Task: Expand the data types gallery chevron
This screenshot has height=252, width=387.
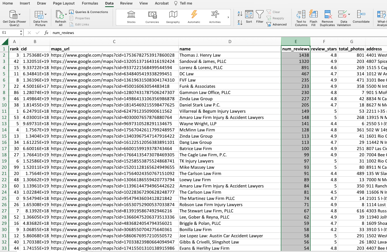Action: coord(228,17)
